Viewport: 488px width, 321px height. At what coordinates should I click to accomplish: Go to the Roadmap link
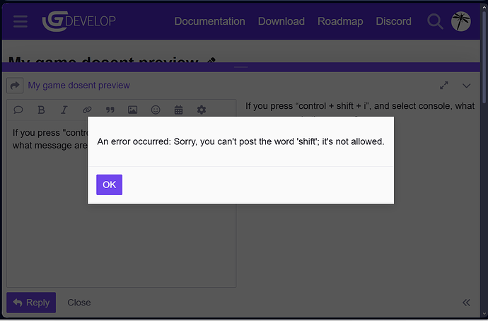point(340,21)
